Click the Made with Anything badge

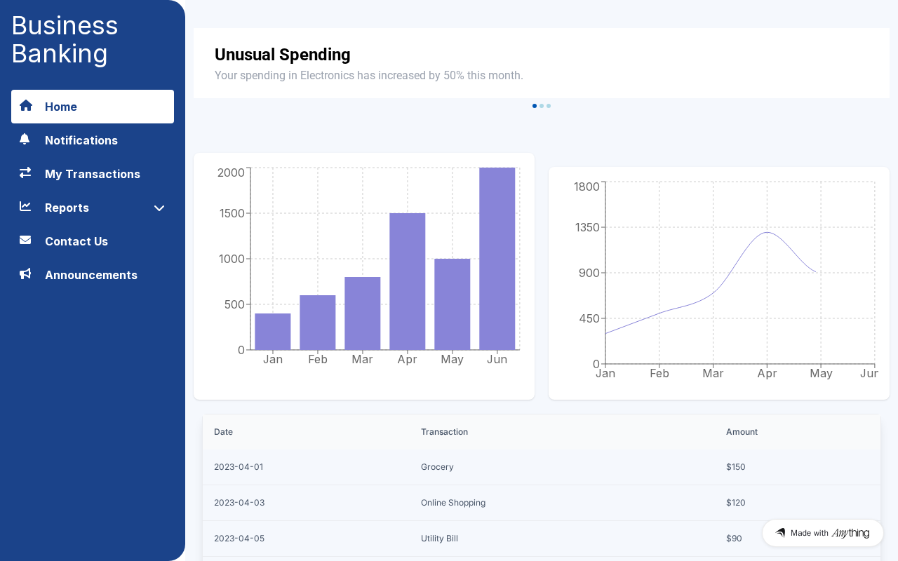(x=823, y=533)
